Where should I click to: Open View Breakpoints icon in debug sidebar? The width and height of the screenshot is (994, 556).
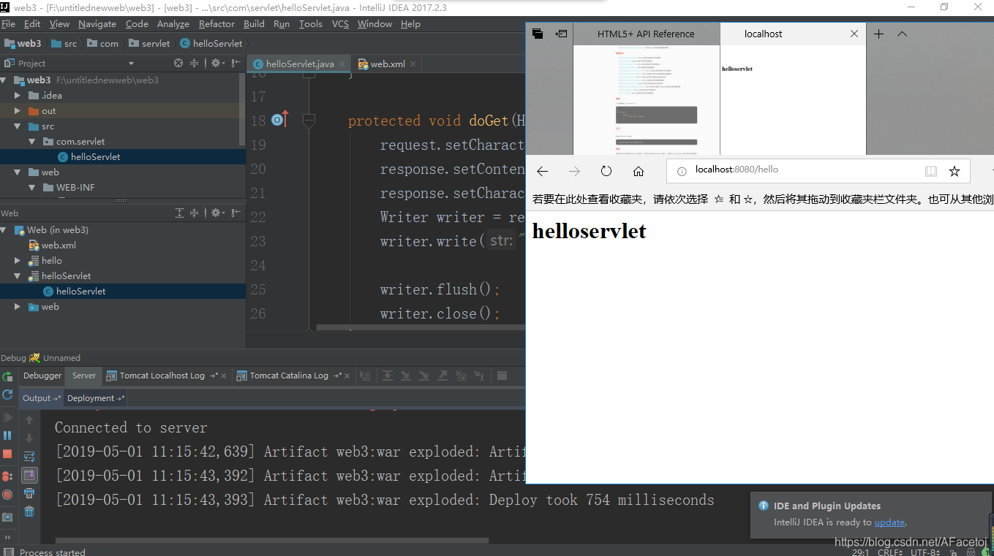click(7, 476)
